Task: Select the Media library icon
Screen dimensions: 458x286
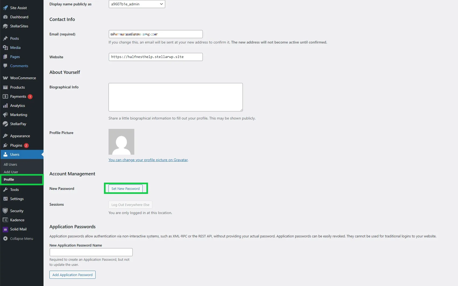Action: (6, 48)
